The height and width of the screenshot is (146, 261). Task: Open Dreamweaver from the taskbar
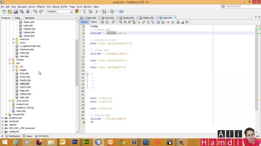(x=86, y=142)
